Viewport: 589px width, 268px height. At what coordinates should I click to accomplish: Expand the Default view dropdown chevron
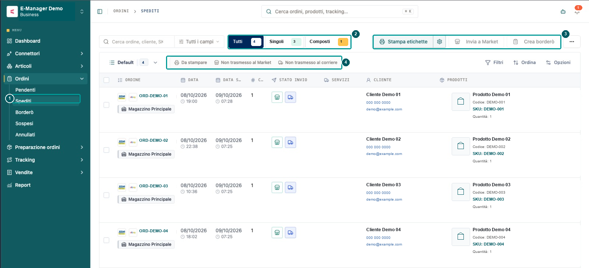tap(155, 63)
